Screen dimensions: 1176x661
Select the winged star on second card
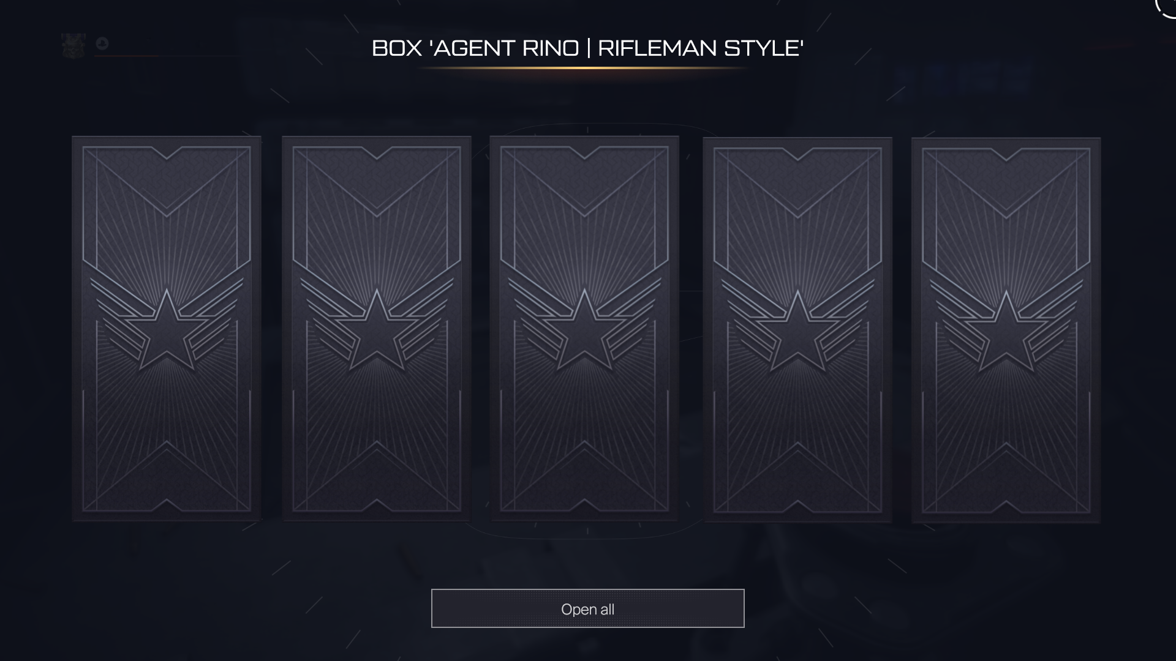click(x=376, y=327)
